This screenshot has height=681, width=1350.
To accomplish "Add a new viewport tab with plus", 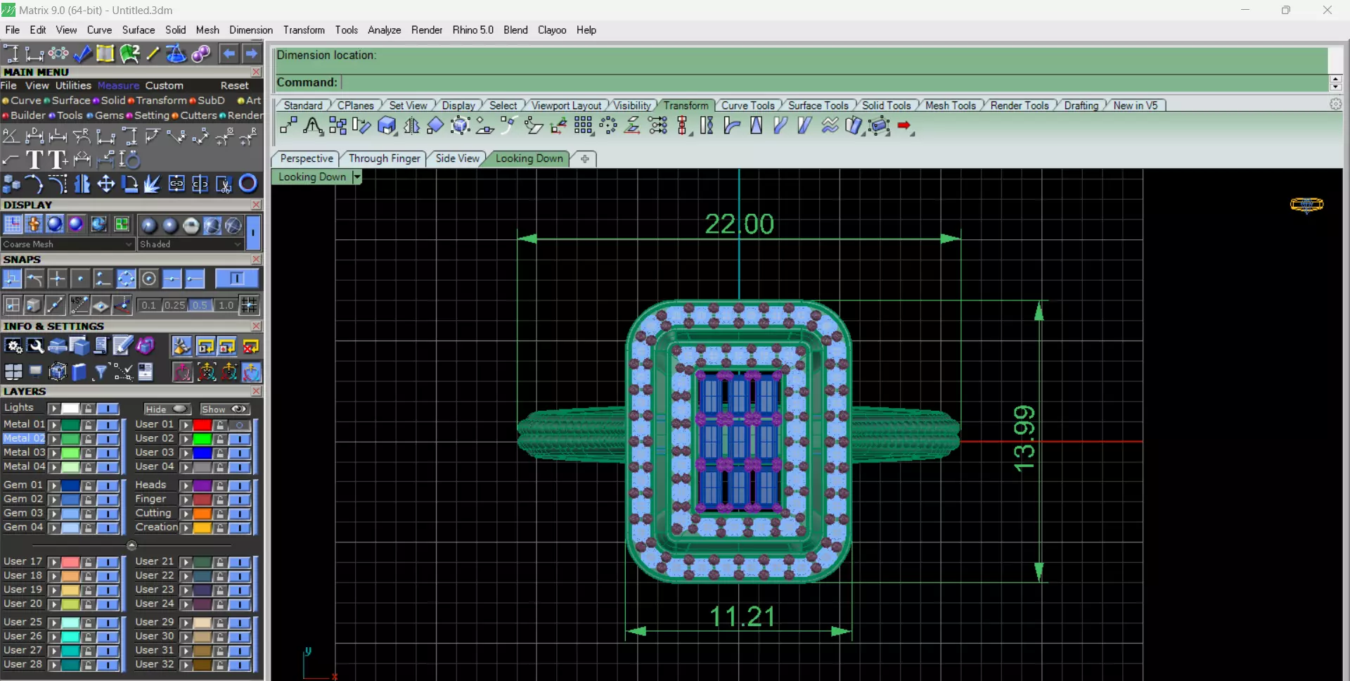I will point(584,158).
